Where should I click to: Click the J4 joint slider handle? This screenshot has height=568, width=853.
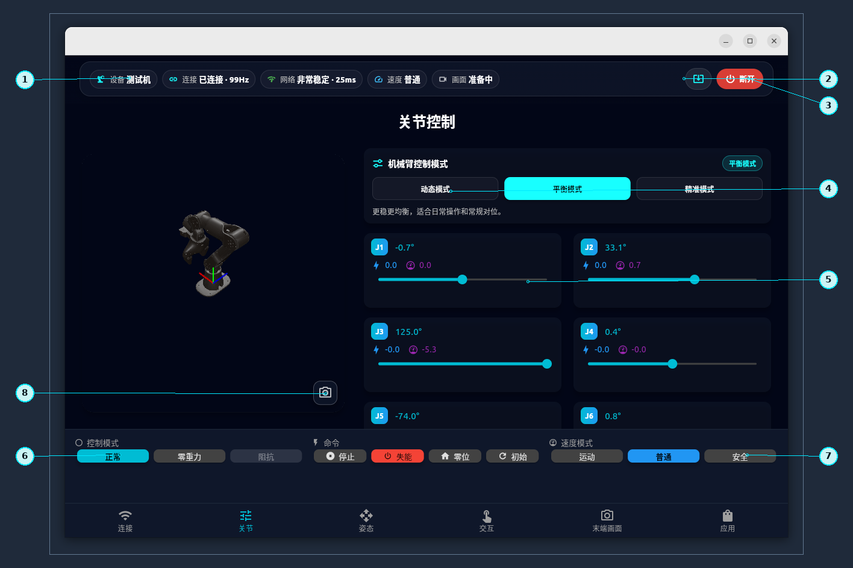point(672,364)
